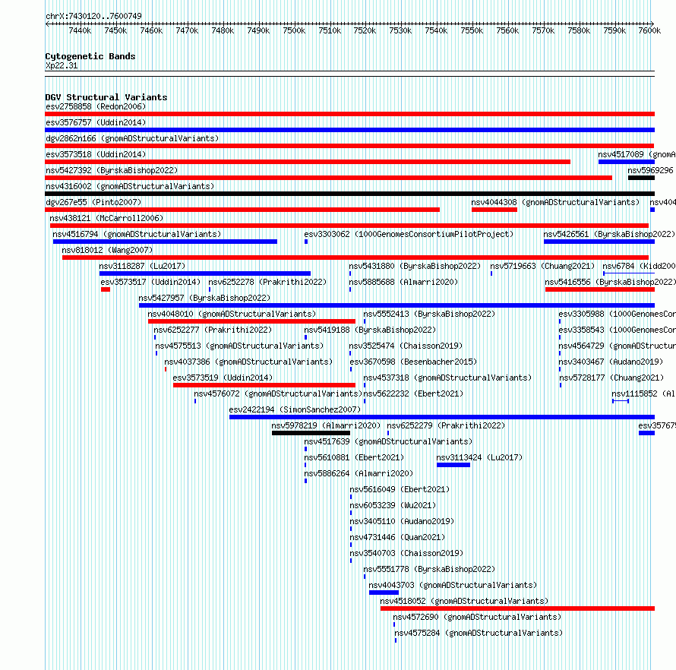The image size is (676, 670).
Task: Click nsv5551778 (ByrskaBishop2022) label
Action: pyautogui.click(x=429, y=569)
